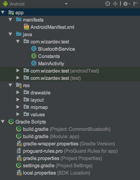Click the res resources folder icon
140x180 pixels.
(19, 85)
